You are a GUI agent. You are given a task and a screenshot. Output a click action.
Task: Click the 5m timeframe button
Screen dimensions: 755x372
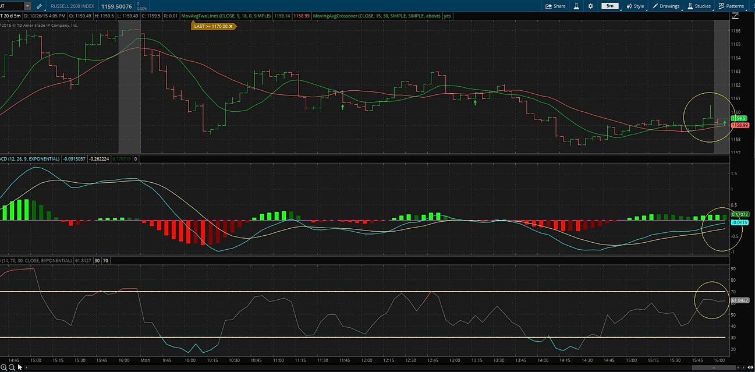609,6
